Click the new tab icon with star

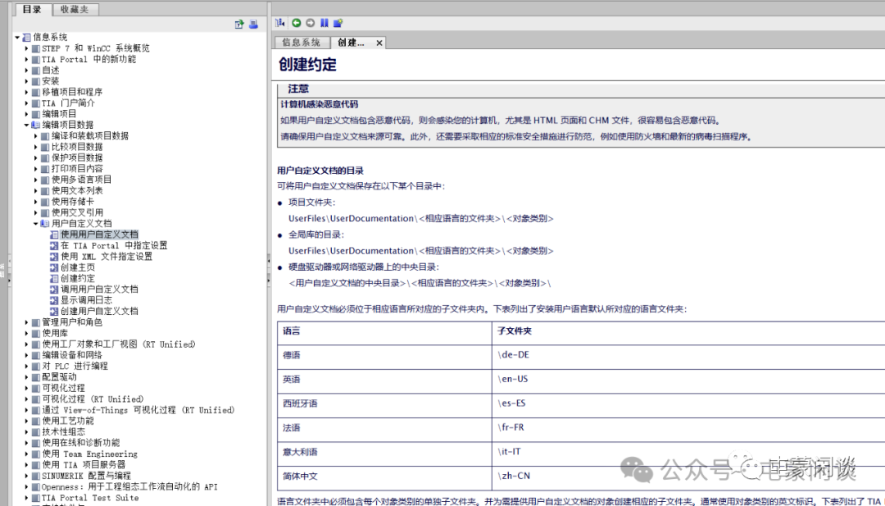pos(338,23)
